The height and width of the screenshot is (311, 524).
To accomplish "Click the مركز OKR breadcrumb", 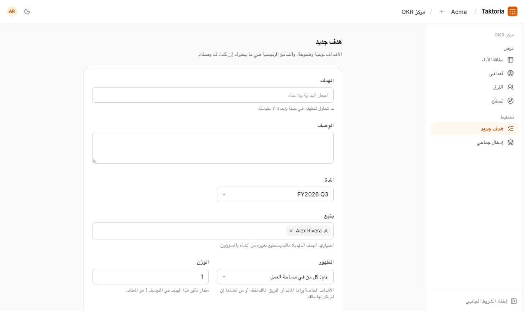I will pyautogui.click(x=413, y=12).
